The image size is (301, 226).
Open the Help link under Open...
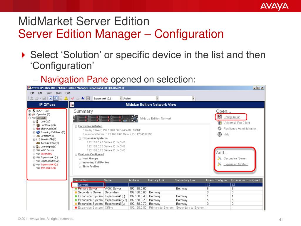pyautogui.click(x=226, y=134)
